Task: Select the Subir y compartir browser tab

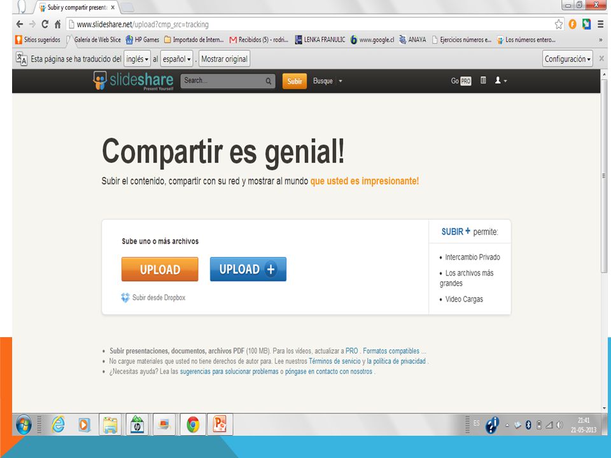Action: pyautogui.click(x=77, y=8)
